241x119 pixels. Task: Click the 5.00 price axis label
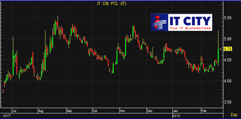click(228, 39)
